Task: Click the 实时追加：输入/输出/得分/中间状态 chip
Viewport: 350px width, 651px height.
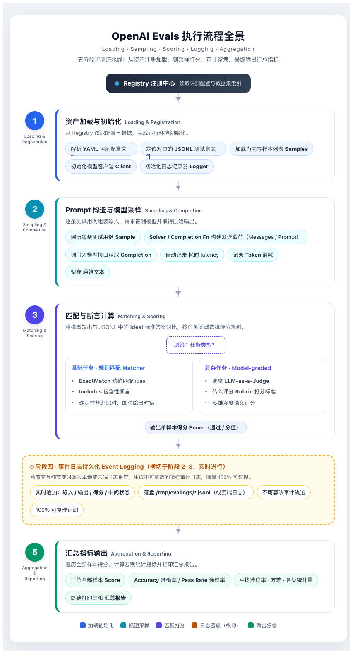Action: [x=83, y=492]
